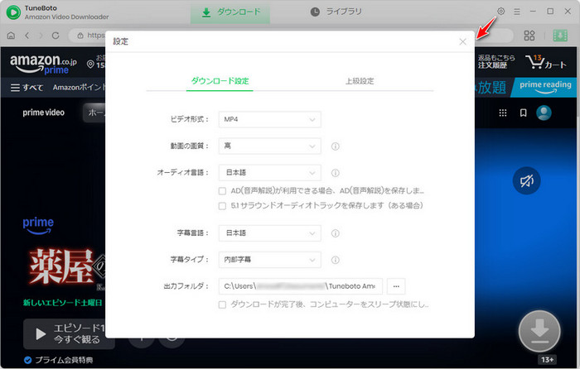Click the green video download icon in toolbar
This screenshot has width=580, height=369.
click(560, 36)
